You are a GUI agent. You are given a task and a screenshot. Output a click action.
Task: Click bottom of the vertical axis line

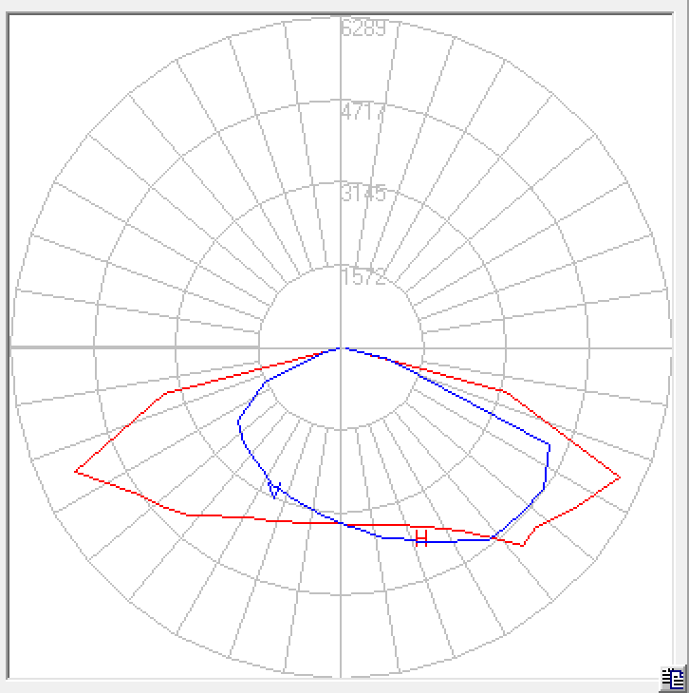pos(341,674)
